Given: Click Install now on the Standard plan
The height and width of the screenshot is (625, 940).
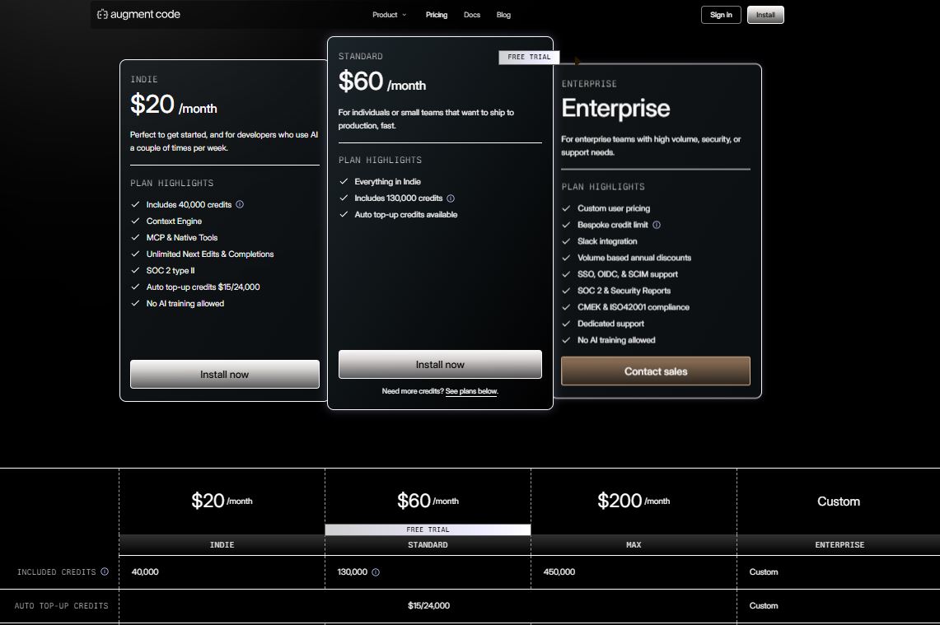Looking at the screenshot, I should 439,364.
